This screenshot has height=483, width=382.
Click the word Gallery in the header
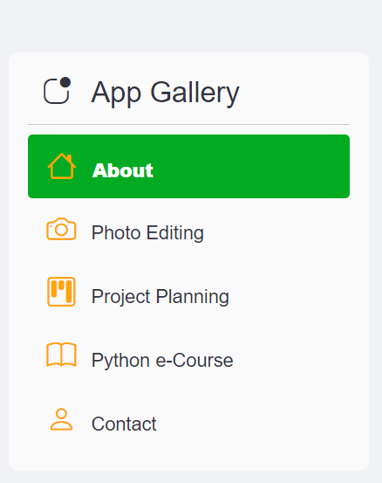coord(194,93)
